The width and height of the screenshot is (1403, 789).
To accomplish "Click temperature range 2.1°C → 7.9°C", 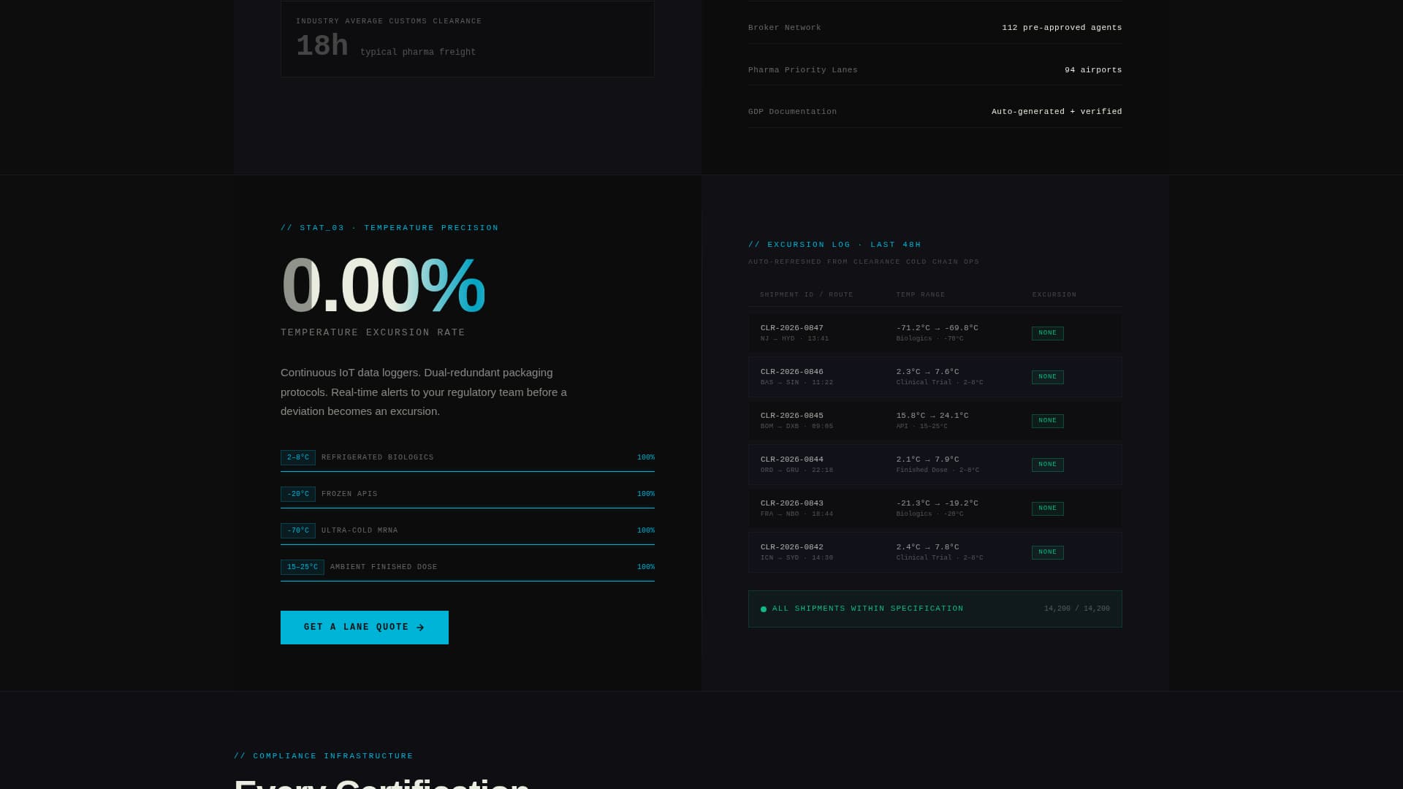I will (x=928, y=460).
